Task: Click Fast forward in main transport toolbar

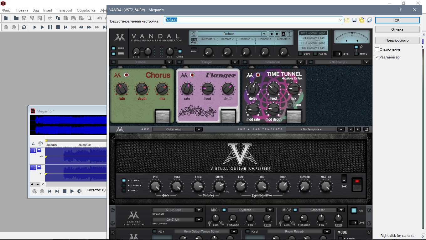Action: [x=89, y=27]
